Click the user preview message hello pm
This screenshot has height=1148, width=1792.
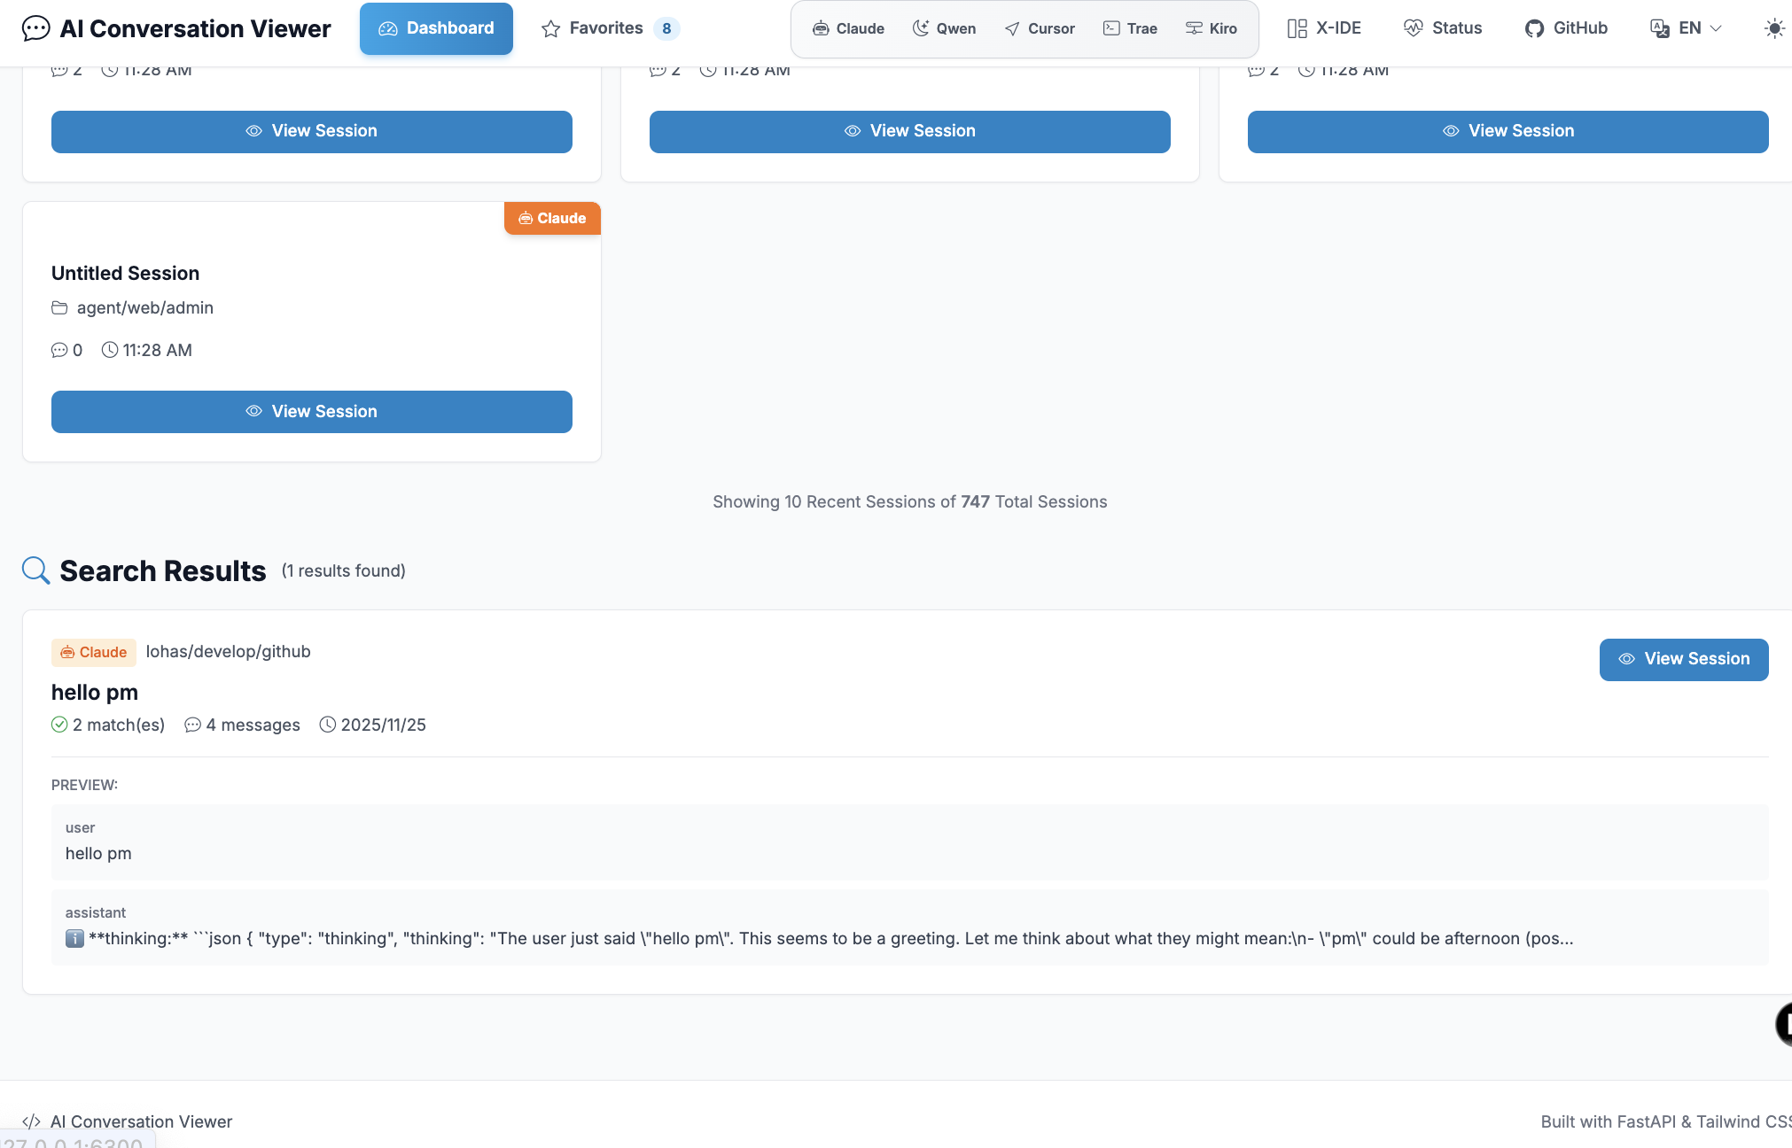pyautogui.click(x=98, y=854)
